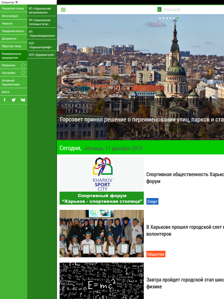Choose КП «Харьковские тепловые сети»

(x=42, y=22)
